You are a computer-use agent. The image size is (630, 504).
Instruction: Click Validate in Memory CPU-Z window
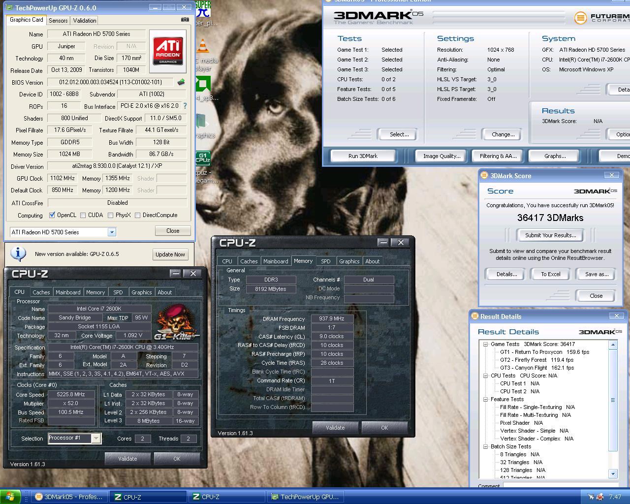coord(335,428)
